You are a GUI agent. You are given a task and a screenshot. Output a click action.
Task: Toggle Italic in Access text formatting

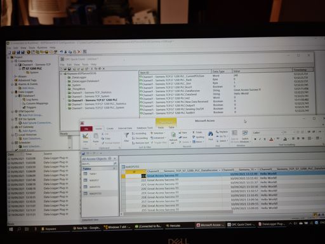(x=260, y=139)
